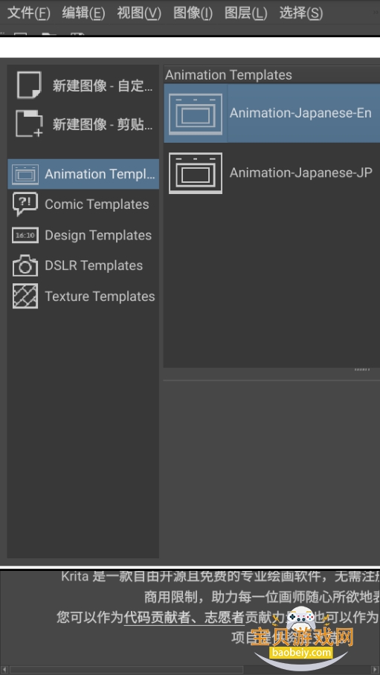380x675 pixels.
Task: Click the DSLR Templates camera icon
Action: 25,265
